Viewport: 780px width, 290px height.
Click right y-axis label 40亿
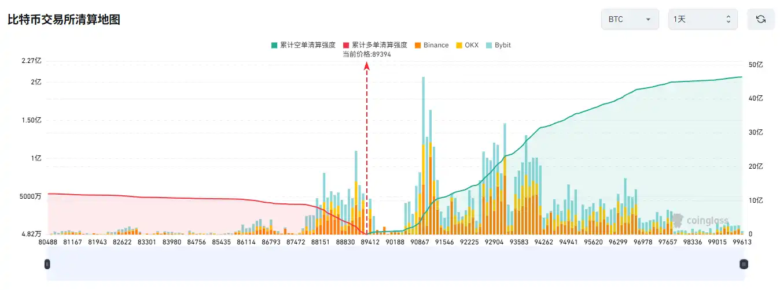(756, 99)
